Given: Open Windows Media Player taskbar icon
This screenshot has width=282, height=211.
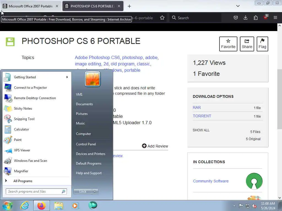Looking at the screenshot, I should pos(75,206).
